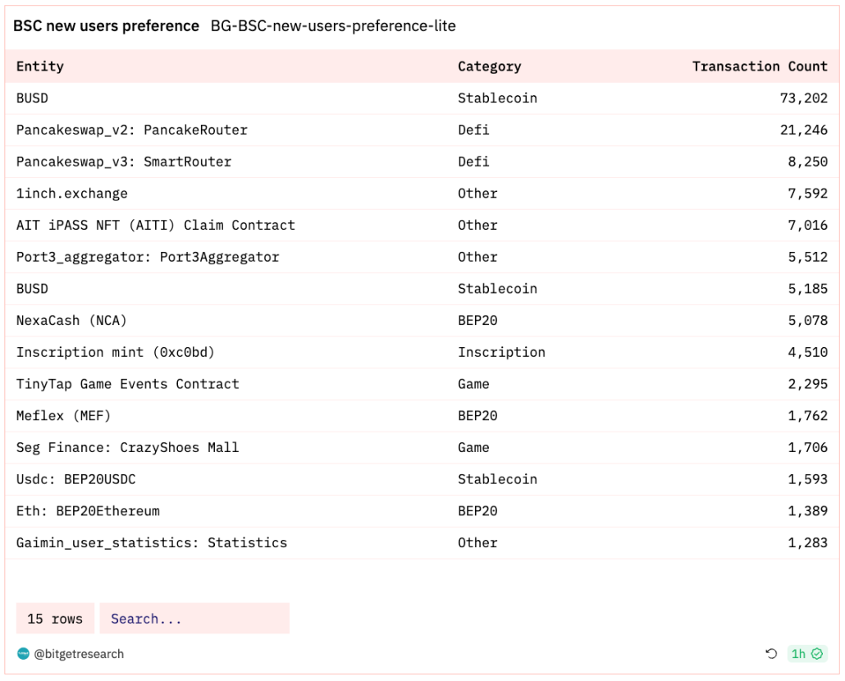Click Game category in TinyTap row
The width and height of the screenshot is (845, 681).
coord(473,384)
